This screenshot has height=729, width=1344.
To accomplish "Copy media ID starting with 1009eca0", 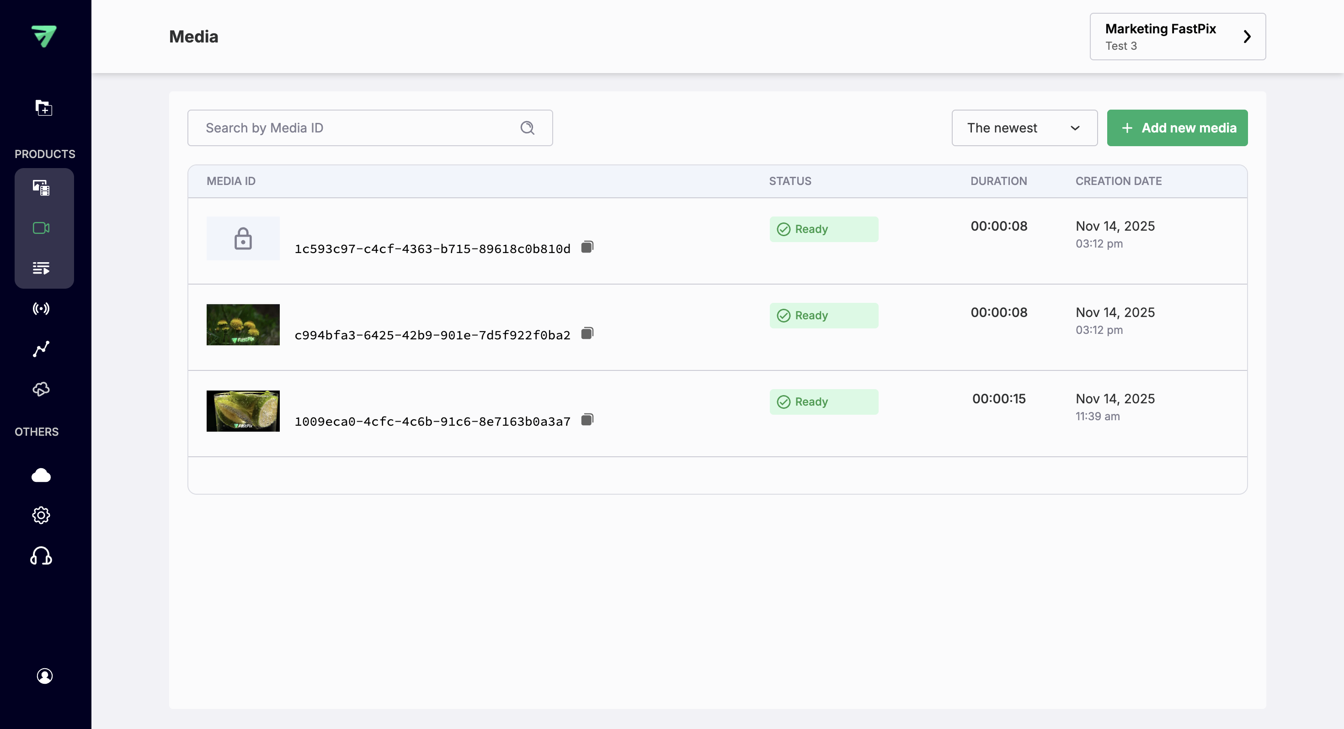I will (x=587, y=420).
